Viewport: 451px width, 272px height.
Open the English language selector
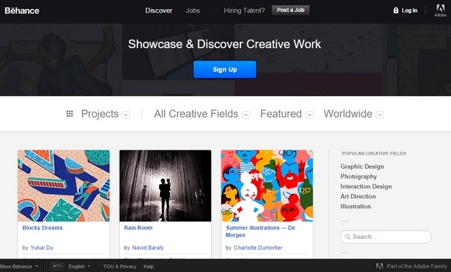tap(80, 266)
